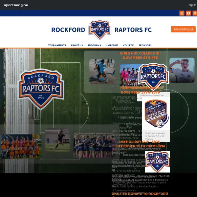The width and height of the screenshot is (197, 197).
Task: Click Want to Donate to Rockford heading
Action: [x=140, y=194]
